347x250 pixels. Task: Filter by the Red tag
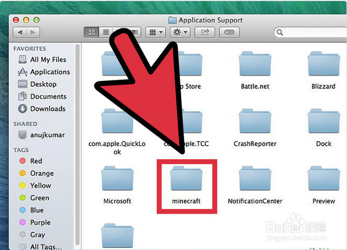(x=31, y=161)
